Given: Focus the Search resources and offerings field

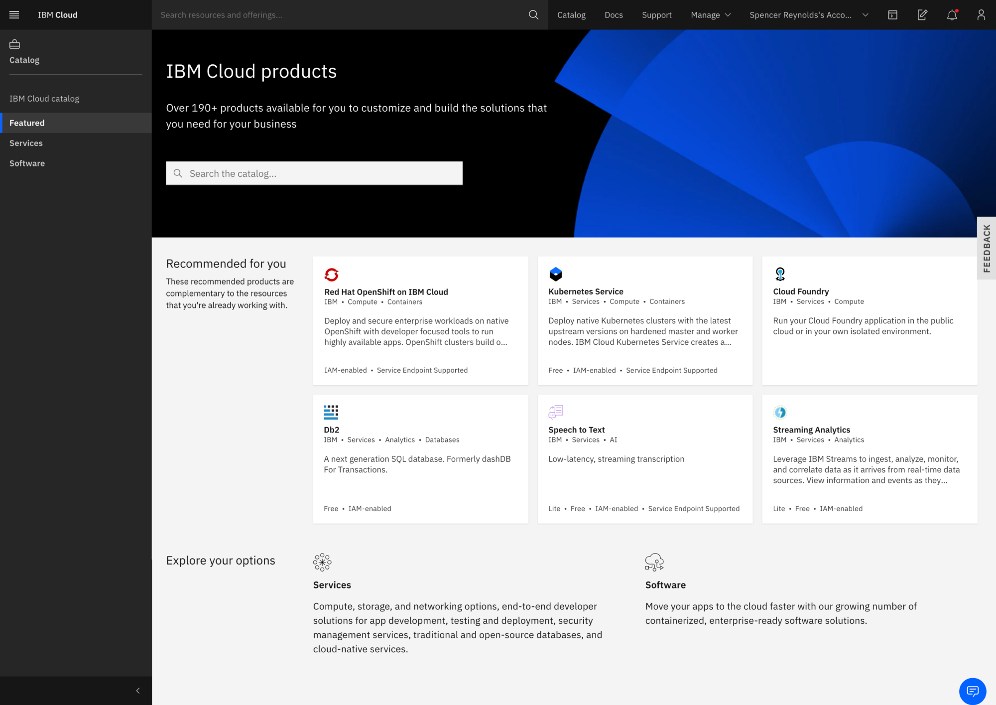Looking at the screenshot, I should click(341, 15).
